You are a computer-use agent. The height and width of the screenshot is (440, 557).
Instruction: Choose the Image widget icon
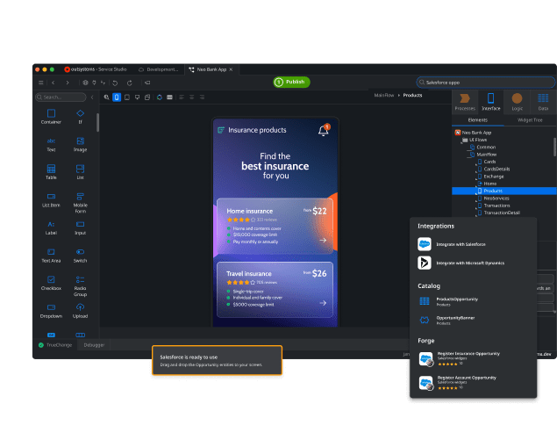80,141
